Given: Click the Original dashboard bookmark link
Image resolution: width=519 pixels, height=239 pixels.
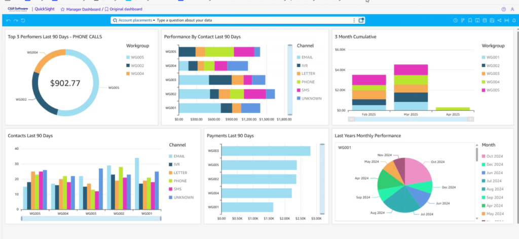Looking at the screenshot, I should pyautogui.click(x=125, y=9).
